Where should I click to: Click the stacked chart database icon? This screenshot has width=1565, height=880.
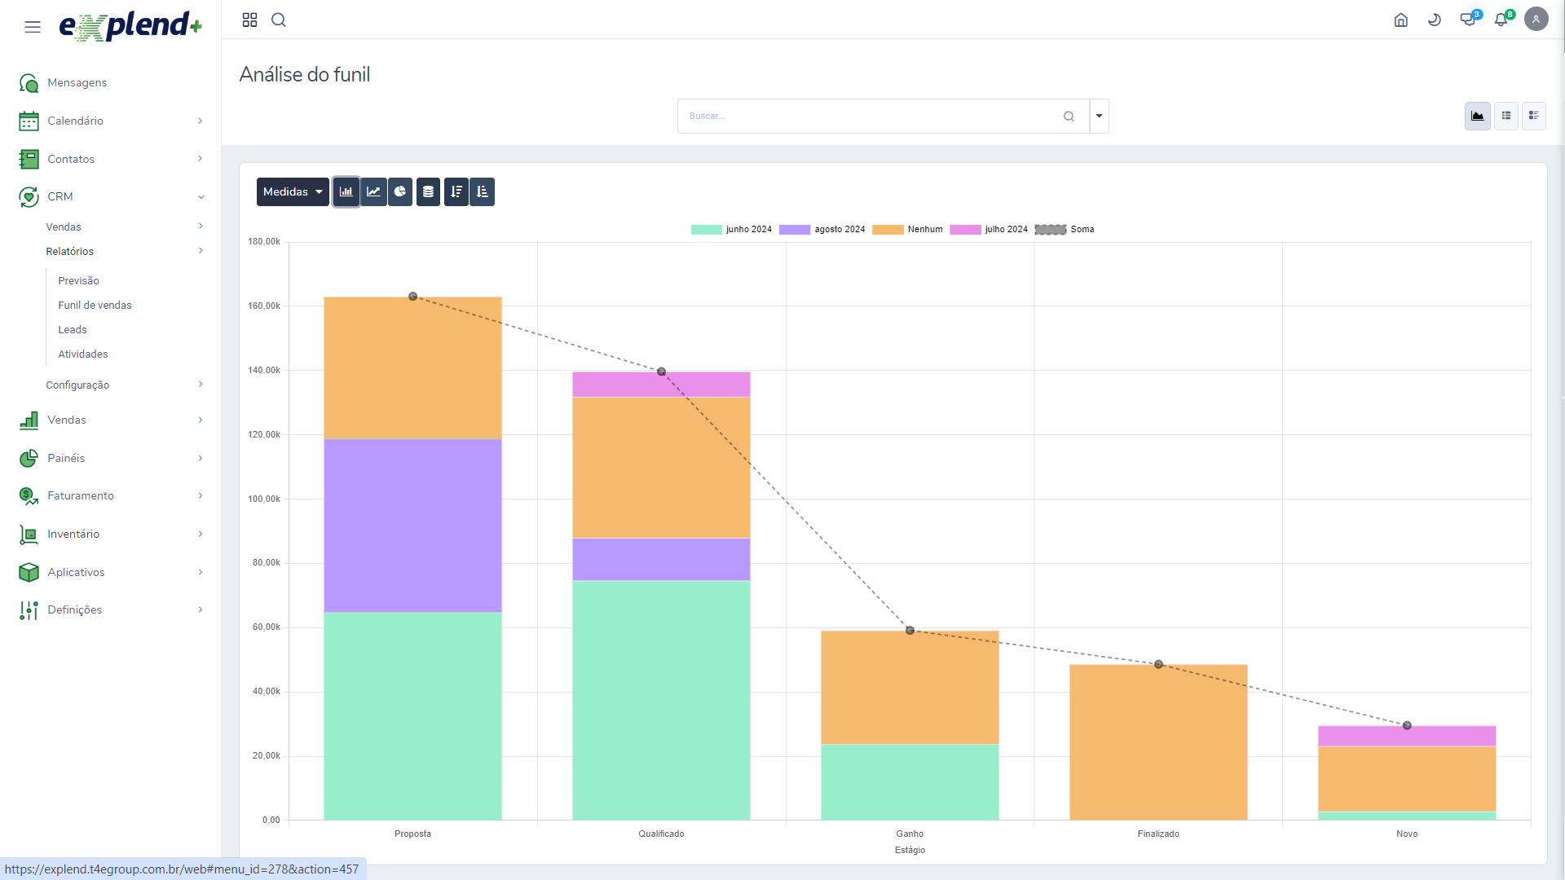(428, 191)
